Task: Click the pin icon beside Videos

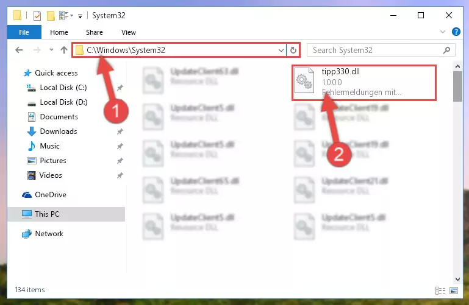Action: pyautogui.click(x=120, y=175)
